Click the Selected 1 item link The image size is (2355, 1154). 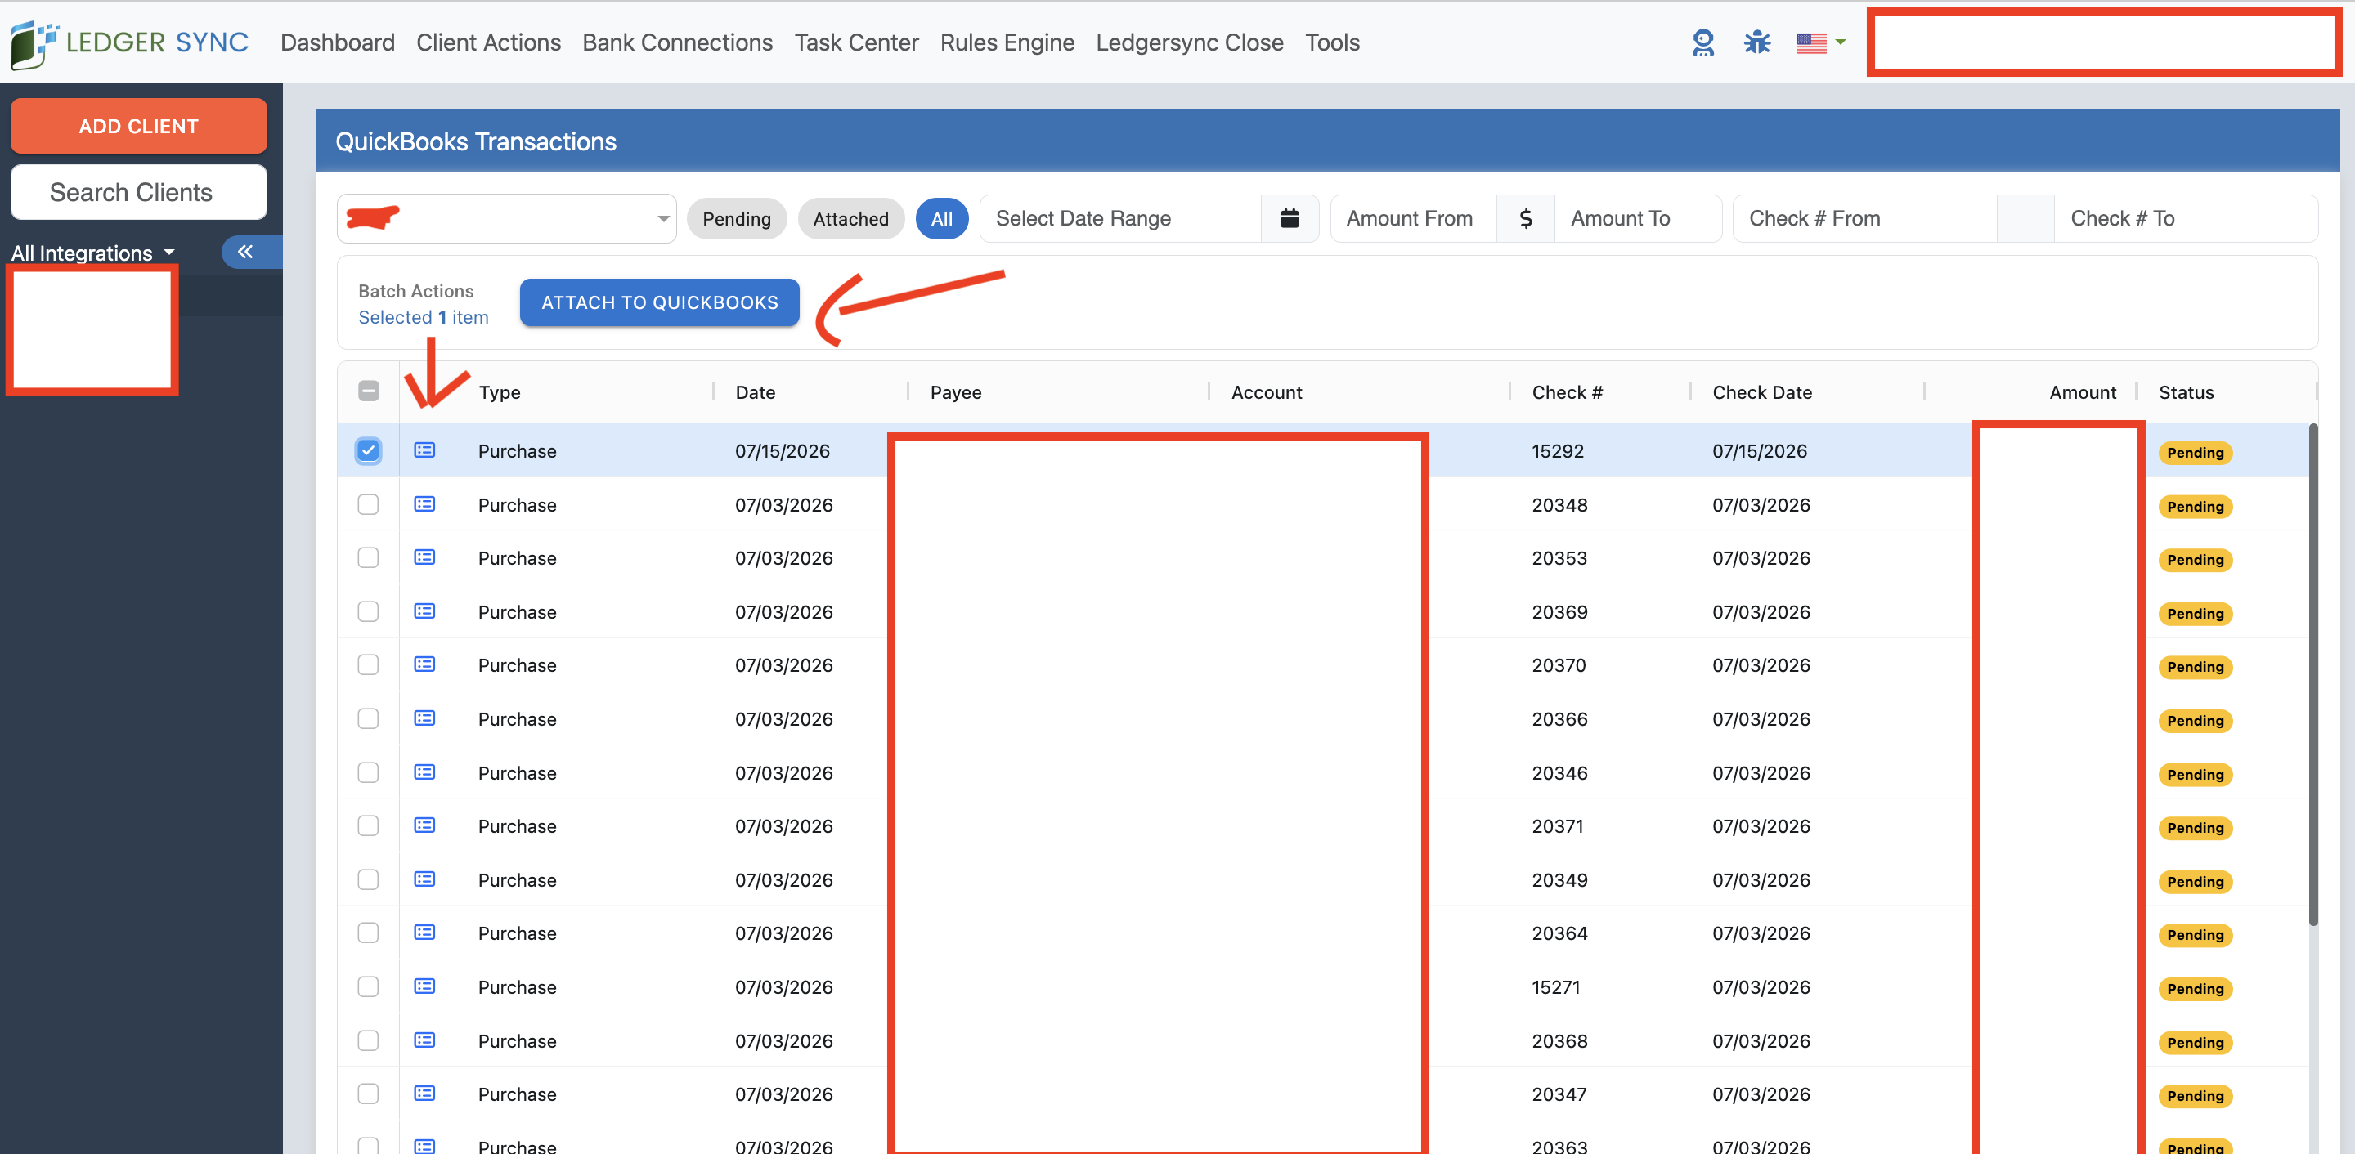tap(424, 317)
